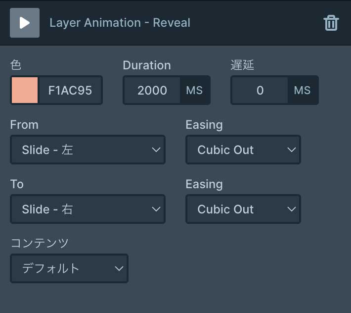Expand the Easing dropdown in the To row

click(x=243, y=209)
